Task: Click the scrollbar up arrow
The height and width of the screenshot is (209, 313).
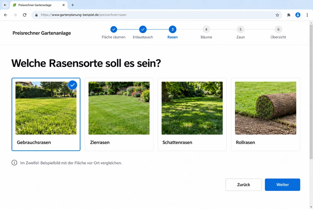Action: 311,23
